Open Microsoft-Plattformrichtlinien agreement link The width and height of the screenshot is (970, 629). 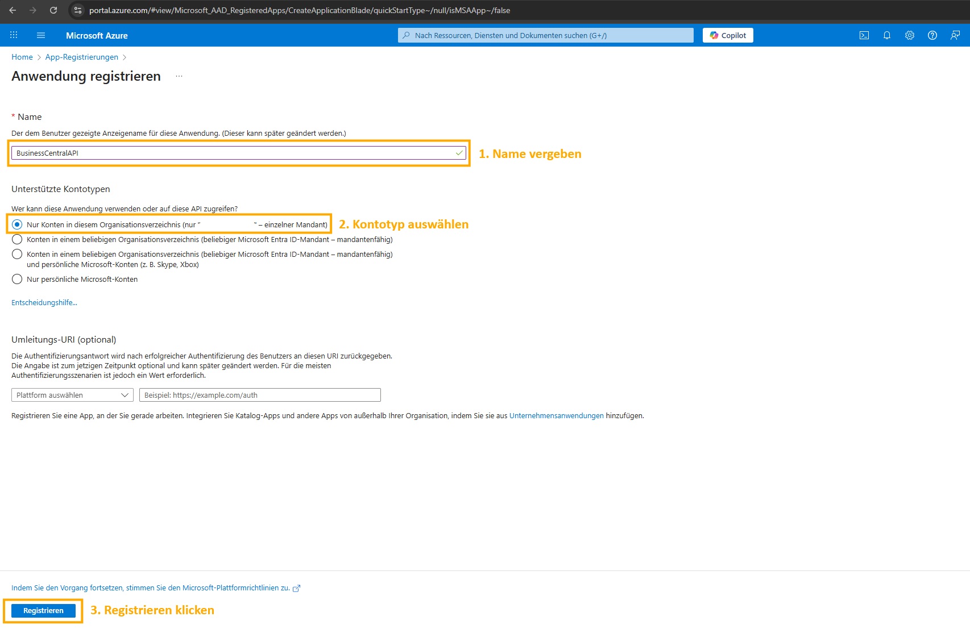pyautogui.click(x=151, y=588)
